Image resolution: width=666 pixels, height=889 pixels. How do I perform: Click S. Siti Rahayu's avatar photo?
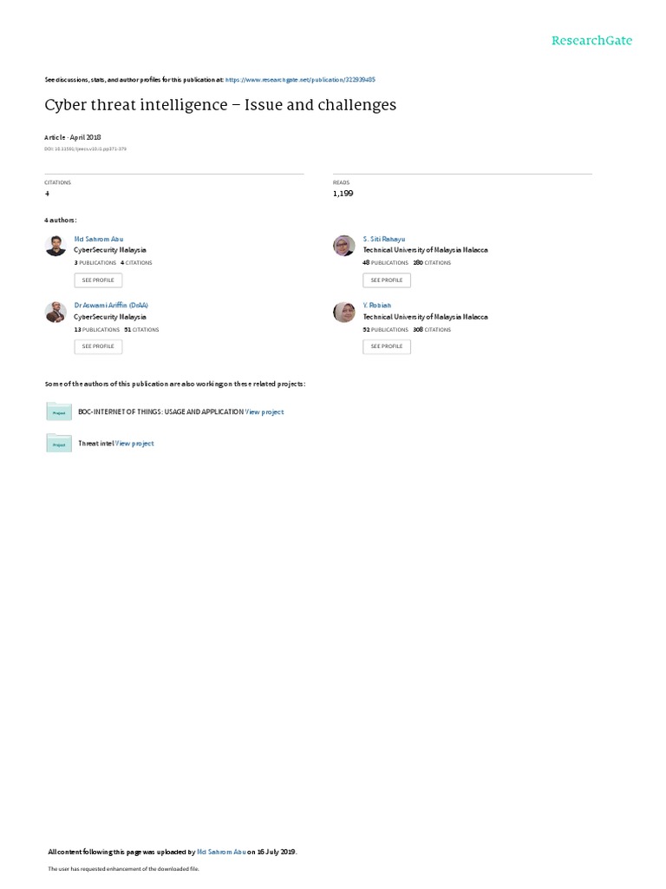click(343, 246)
